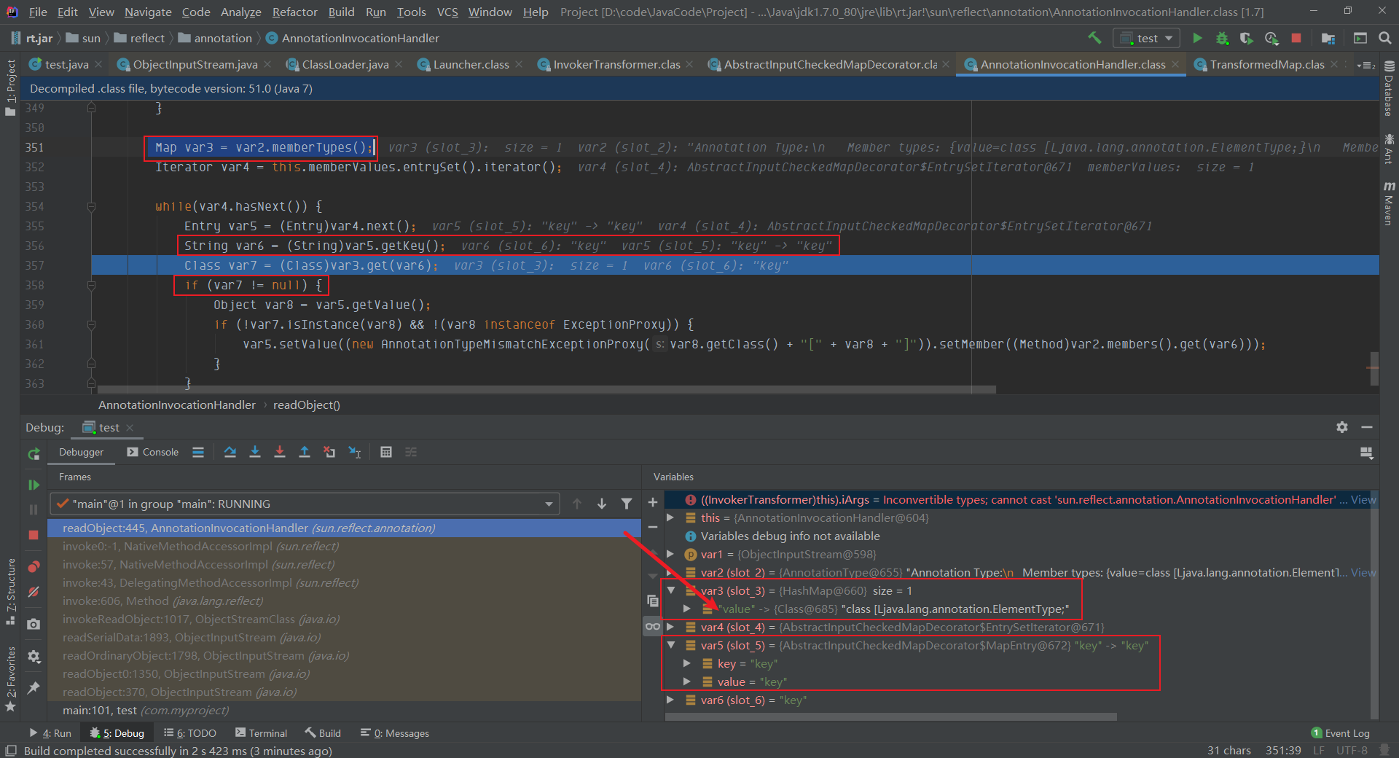
Task: Click the editor horizontal scrollbar
Action: coord(546,389)
